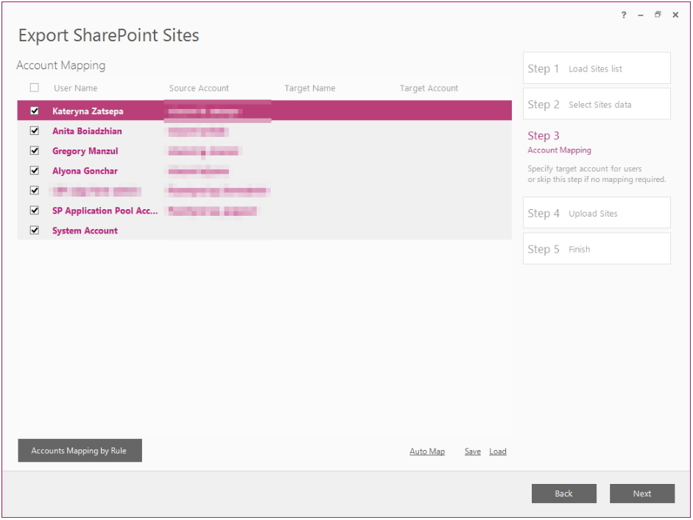Go to Step 2 Select Sites data
693x520 pixels.
[x=597, y=104]
